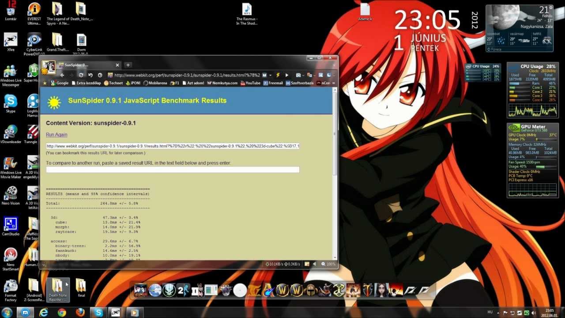Open the Anime-k desktop file
This screenshot has height=318, width=565.
(x=365, y=12)
